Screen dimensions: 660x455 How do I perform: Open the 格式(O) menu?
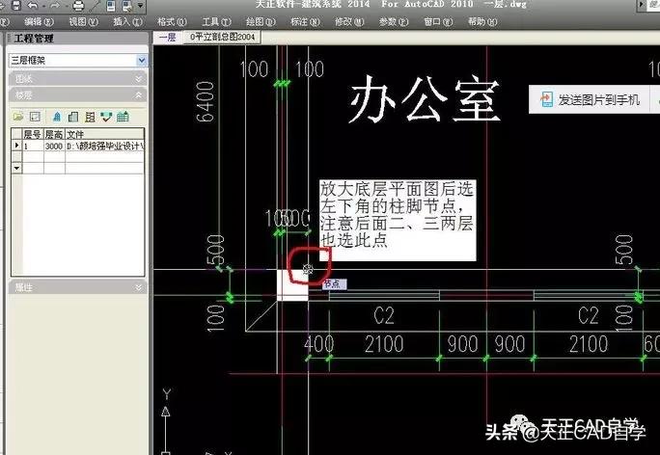pos(172,21)
